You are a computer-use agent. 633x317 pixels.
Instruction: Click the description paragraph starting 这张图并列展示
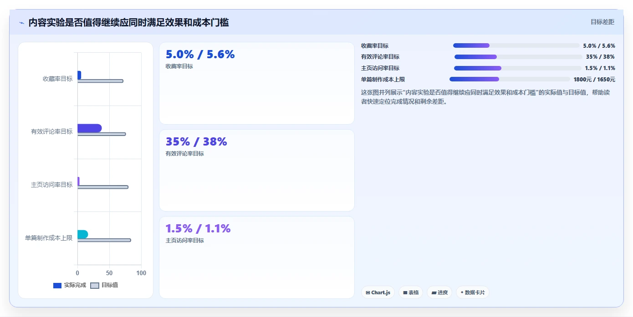(x=488, y=97)
